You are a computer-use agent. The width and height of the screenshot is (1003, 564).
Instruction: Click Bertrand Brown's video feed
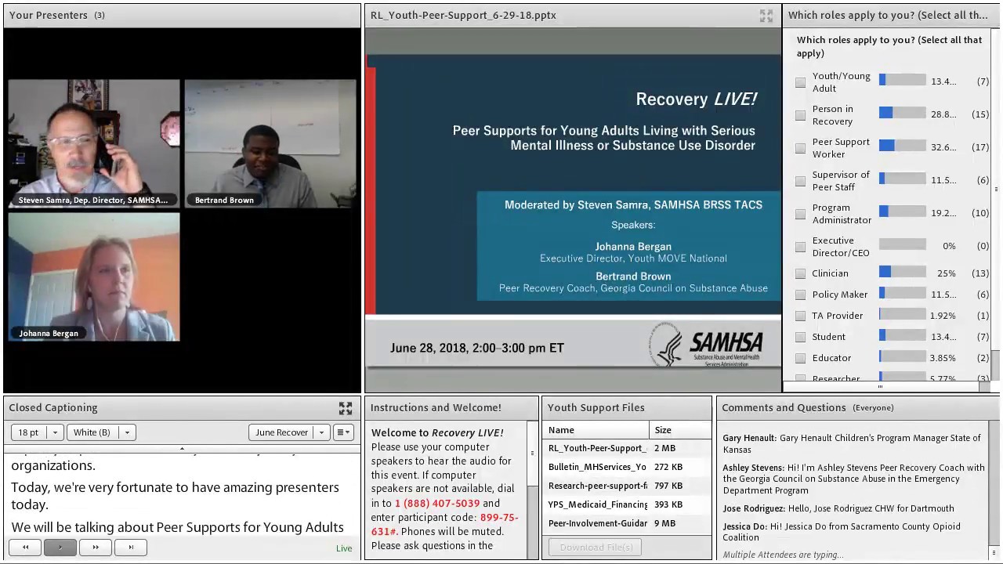pos(270,143)
